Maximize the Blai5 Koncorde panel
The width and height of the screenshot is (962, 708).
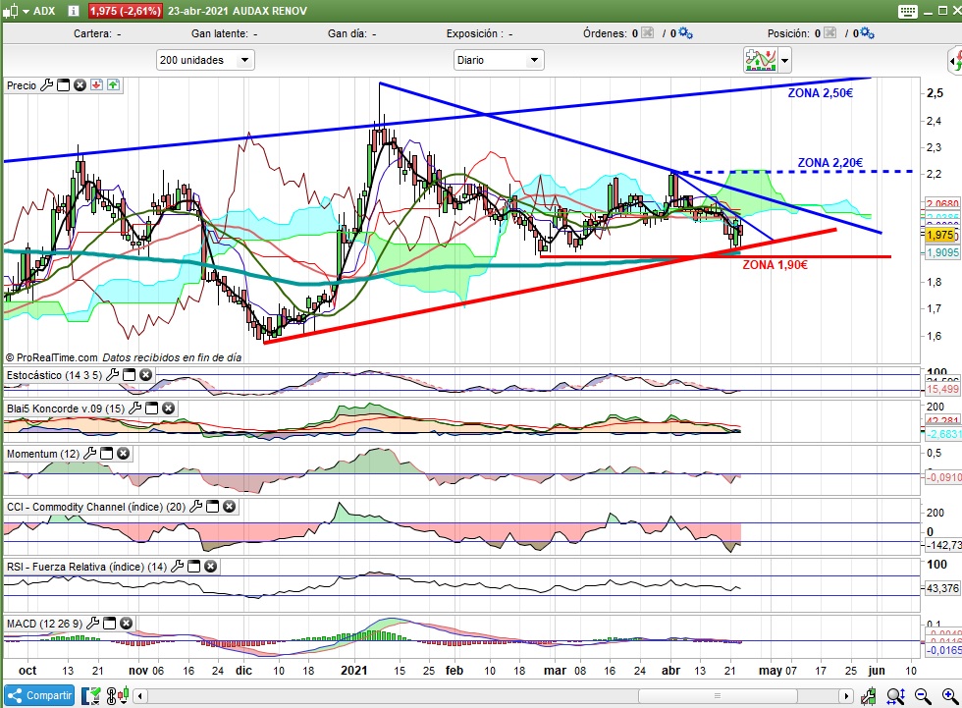coord(151,408)
